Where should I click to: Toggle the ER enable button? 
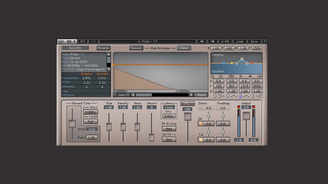point(201,124)
